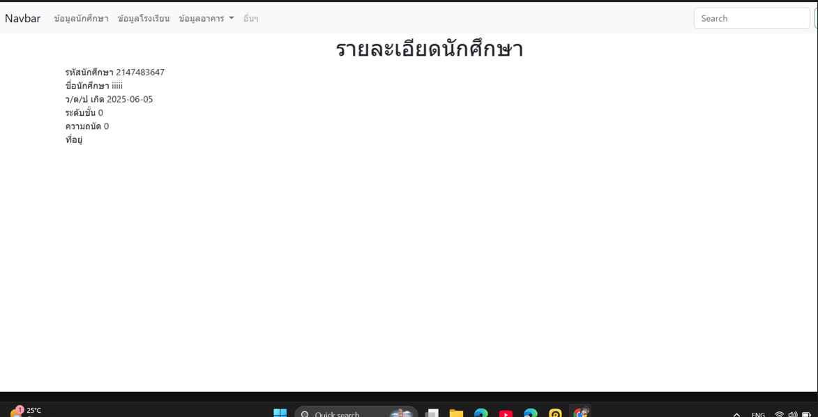The width and height of the screenshot is (818, 417).
Task: Focus the Search input field
Action: [751, 18]
